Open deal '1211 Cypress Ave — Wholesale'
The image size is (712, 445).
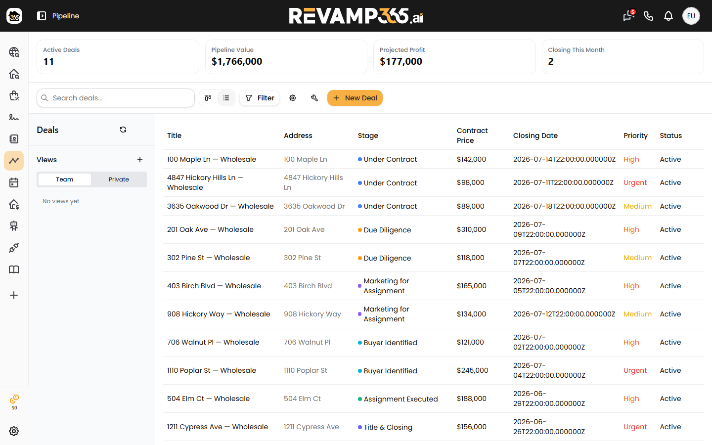(x=218, y=427)
